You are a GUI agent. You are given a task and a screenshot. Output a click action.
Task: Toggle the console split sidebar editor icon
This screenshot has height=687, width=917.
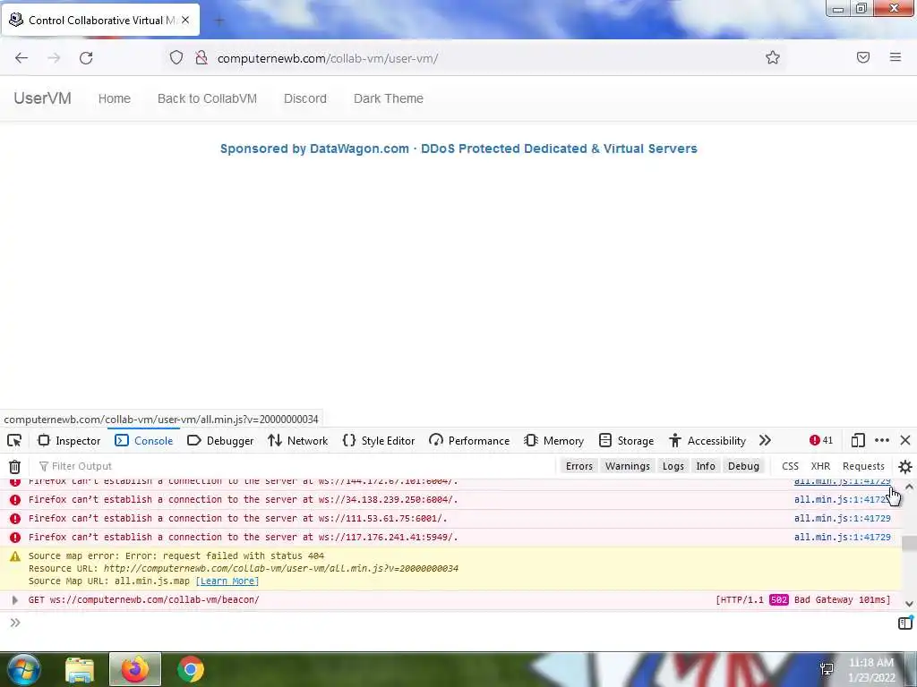(x=904, y=623)
